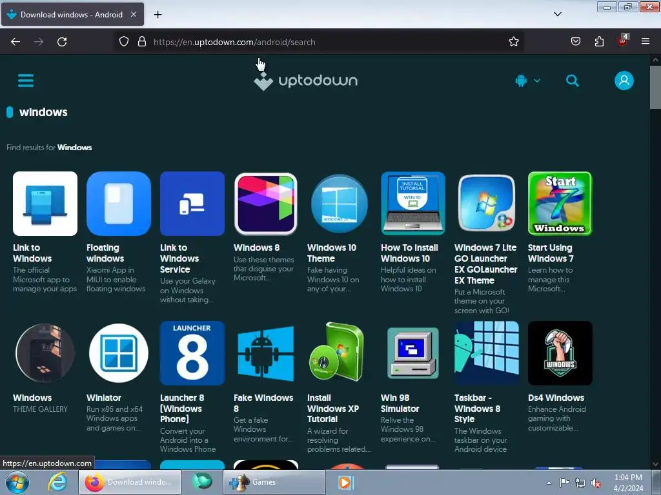Click 'The official Microsoft app' description text

point(45,280)
